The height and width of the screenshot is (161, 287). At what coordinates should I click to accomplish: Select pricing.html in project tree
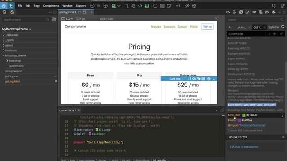point(13,81)
